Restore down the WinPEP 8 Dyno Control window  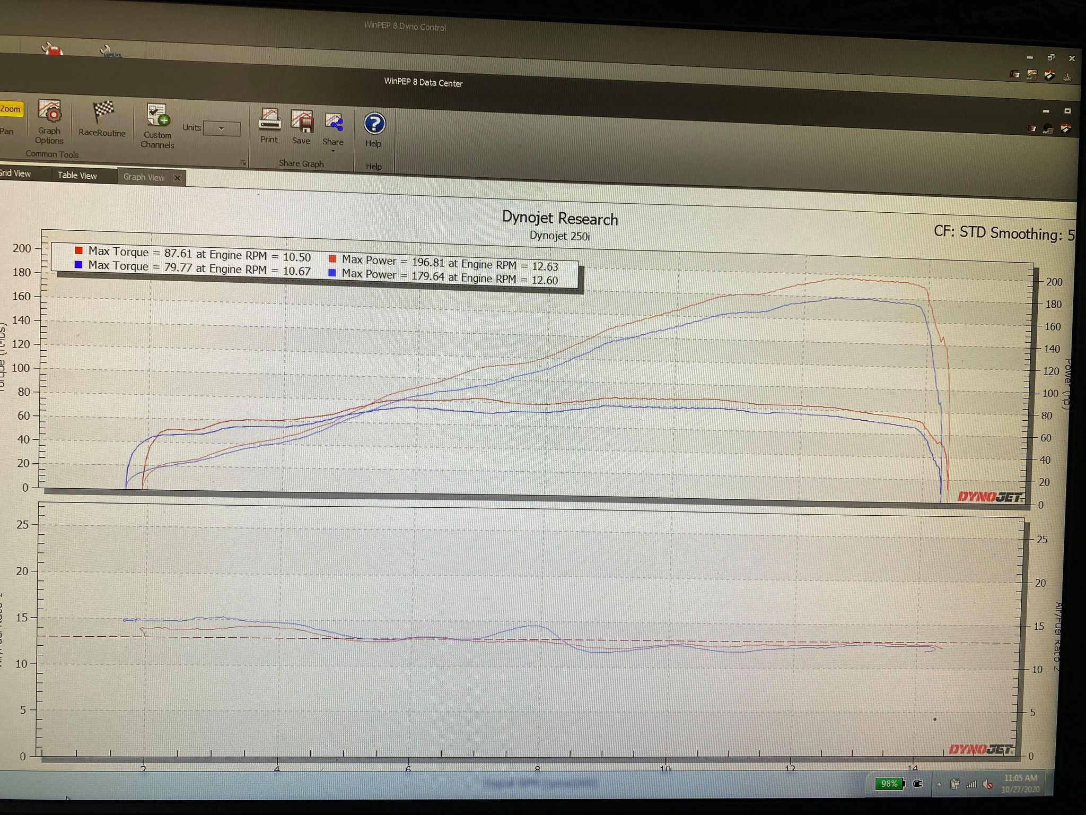click(1051, 57)
